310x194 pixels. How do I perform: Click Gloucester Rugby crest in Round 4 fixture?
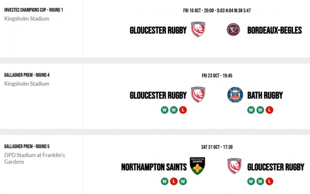click(198, 94)
